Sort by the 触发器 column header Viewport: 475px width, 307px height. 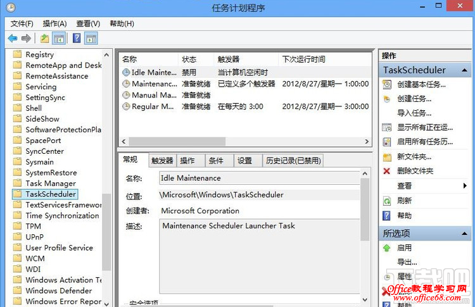246,60
